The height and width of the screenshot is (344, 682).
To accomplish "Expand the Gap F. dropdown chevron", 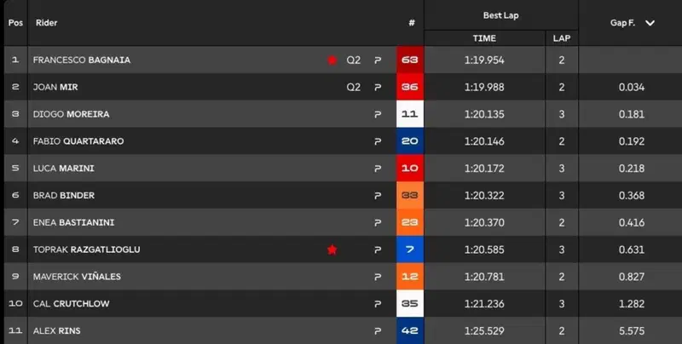I will coord(650,23).
